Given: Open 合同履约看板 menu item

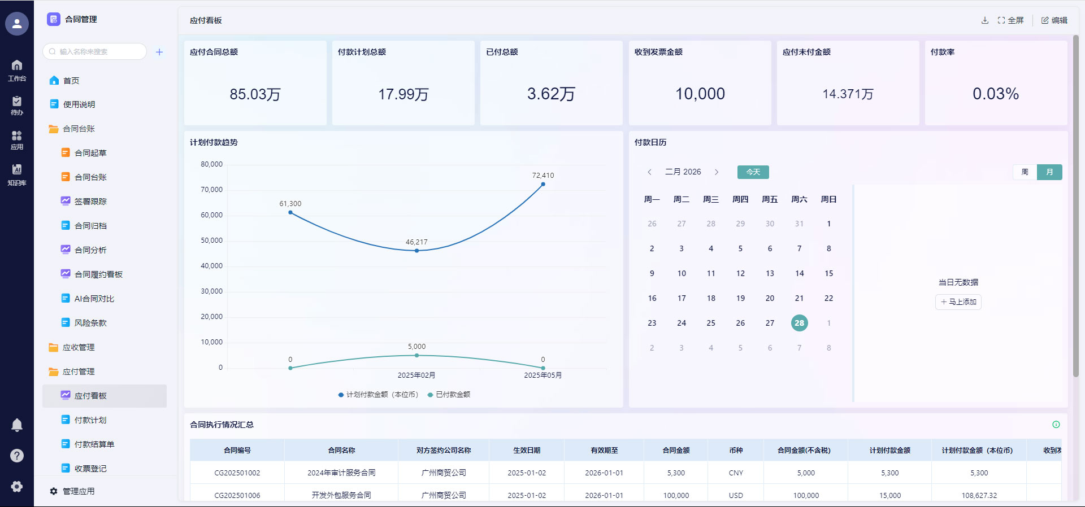Looking at the screenshot, I should click(98, 274).
